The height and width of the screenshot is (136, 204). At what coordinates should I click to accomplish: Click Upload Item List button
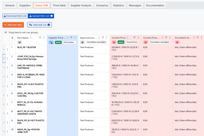pos(41,16)
